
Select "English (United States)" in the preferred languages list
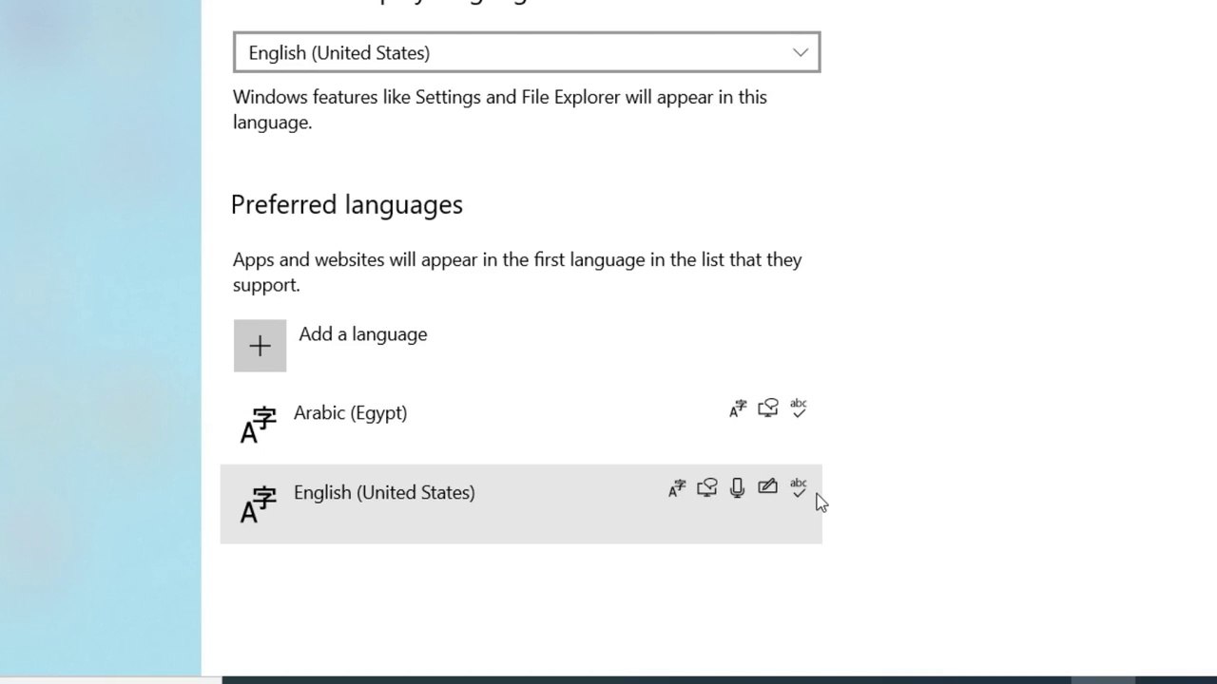(384, 492)
